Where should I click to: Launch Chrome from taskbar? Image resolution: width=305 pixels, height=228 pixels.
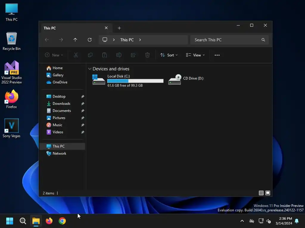(x=62, y=221)
